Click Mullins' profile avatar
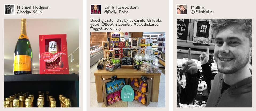 182,10
